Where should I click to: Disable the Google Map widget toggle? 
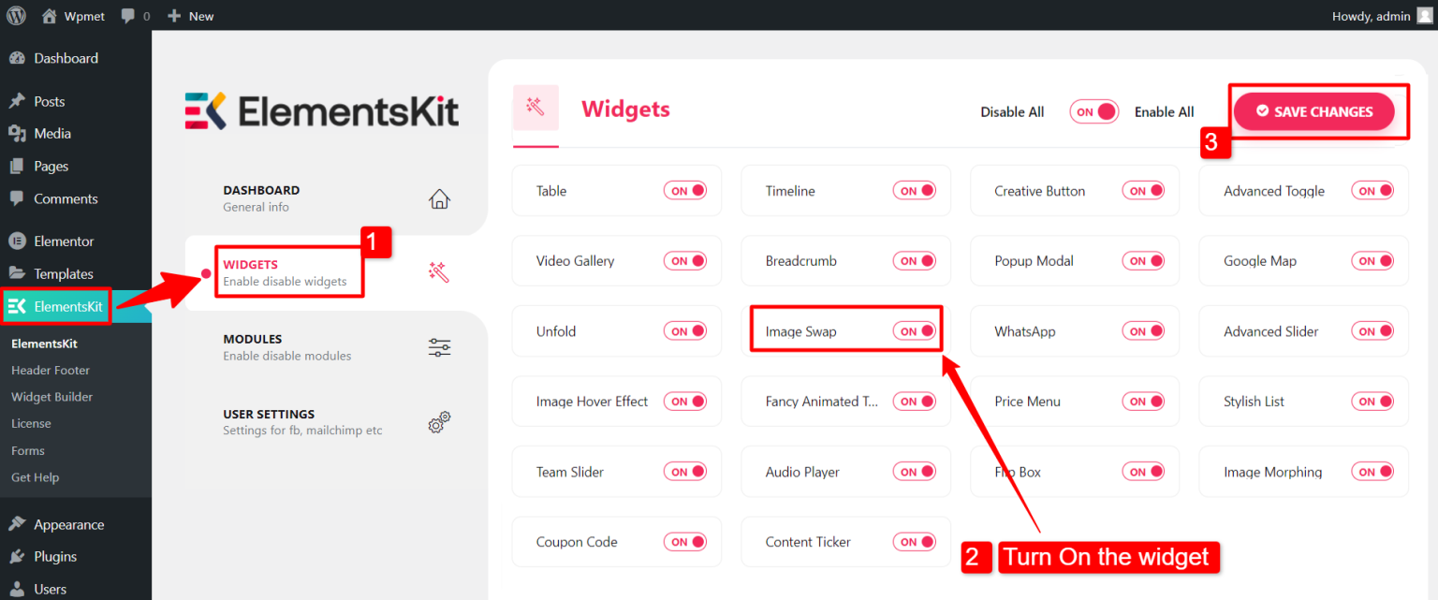(1372, 260)
